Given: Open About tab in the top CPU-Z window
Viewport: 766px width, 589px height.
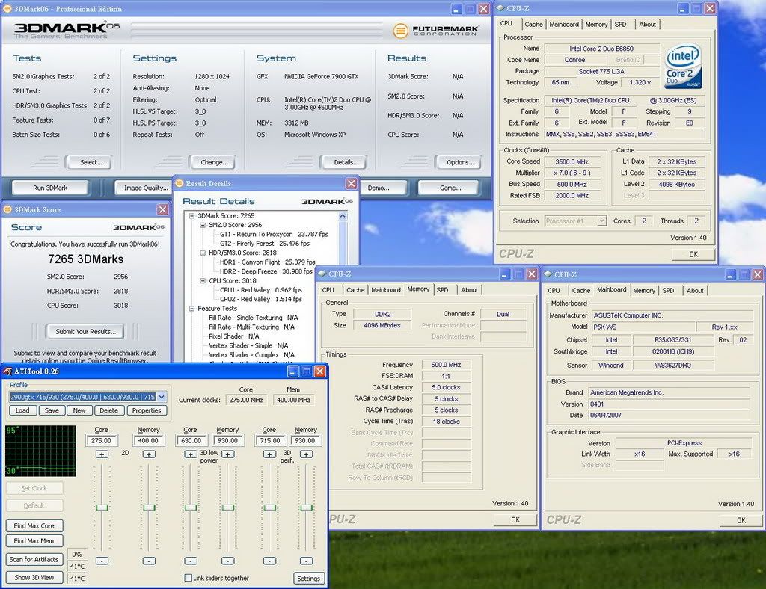Looking at the screenshot, I should click(647, 25).
